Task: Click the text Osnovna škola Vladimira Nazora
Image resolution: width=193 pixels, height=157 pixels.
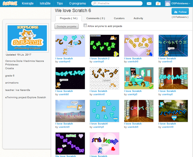Action: click(x=24, y=61)
